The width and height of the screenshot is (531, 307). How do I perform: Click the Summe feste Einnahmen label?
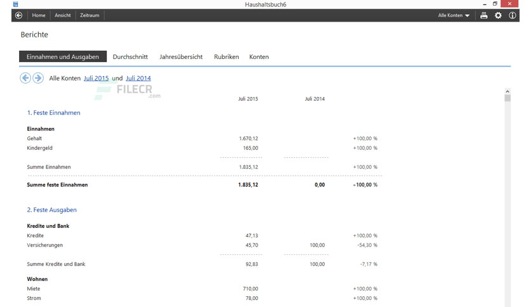pos(57,185)
